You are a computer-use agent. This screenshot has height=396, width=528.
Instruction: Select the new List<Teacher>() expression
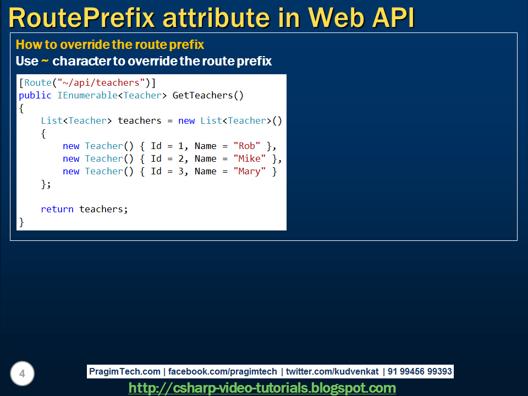click(x=231, y=120)
